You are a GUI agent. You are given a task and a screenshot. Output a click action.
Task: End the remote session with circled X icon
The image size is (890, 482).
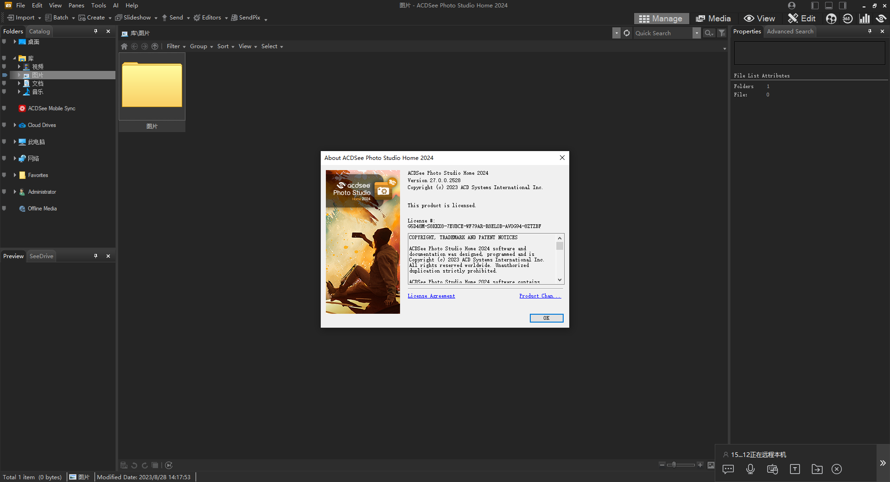(x=837, y=469)
